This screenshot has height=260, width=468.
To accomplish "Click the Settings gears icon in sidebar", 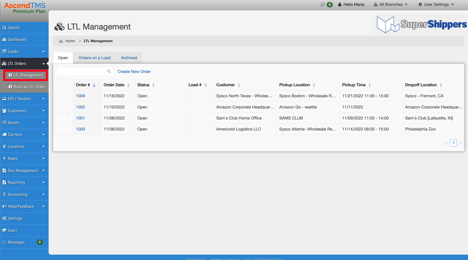I will 5,219.
